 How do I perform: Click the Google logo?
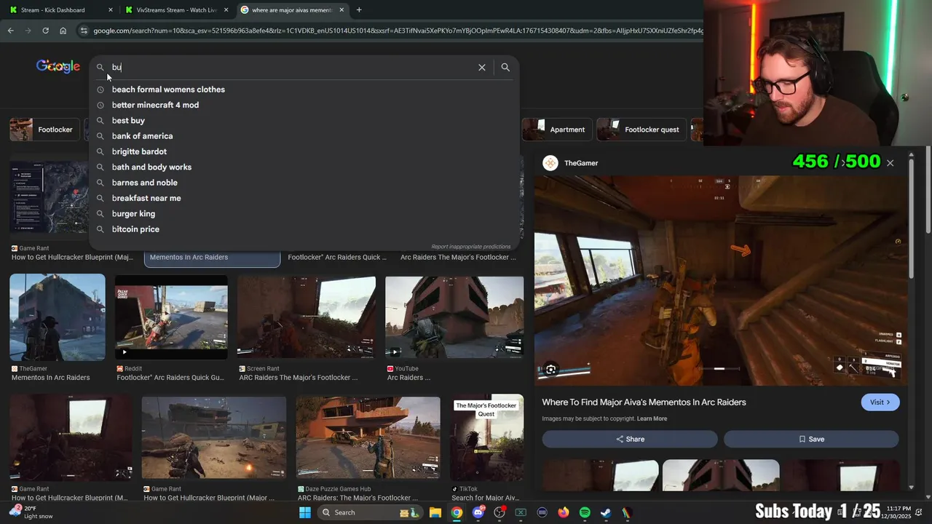[x=58, y=66]
